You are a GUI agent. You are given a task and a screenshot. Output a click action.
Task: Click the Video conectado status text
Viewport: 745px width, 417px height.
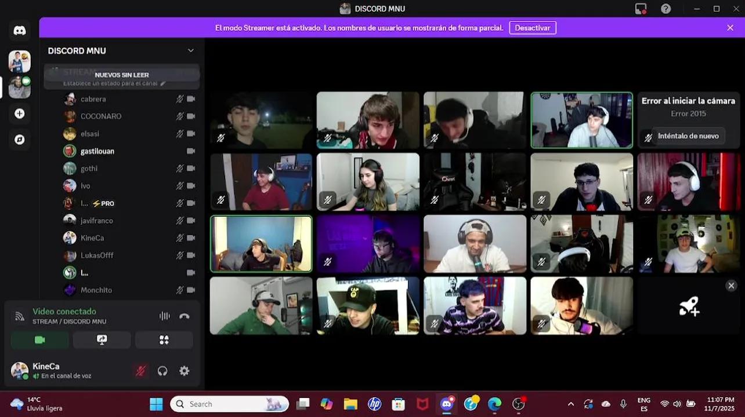64,312
